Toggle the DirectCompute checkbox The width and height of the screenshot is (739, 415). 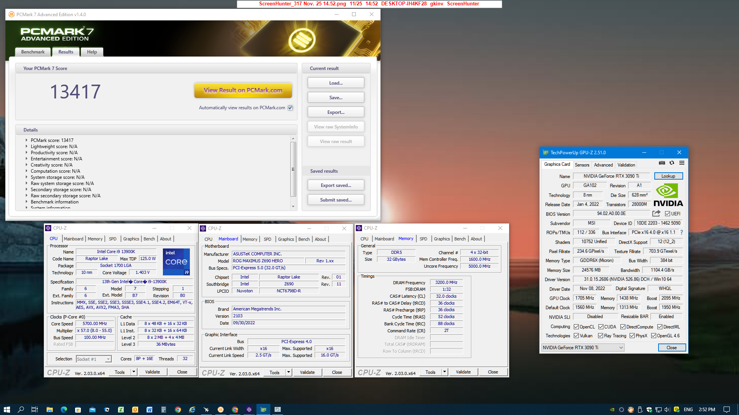tap(623, 327)
